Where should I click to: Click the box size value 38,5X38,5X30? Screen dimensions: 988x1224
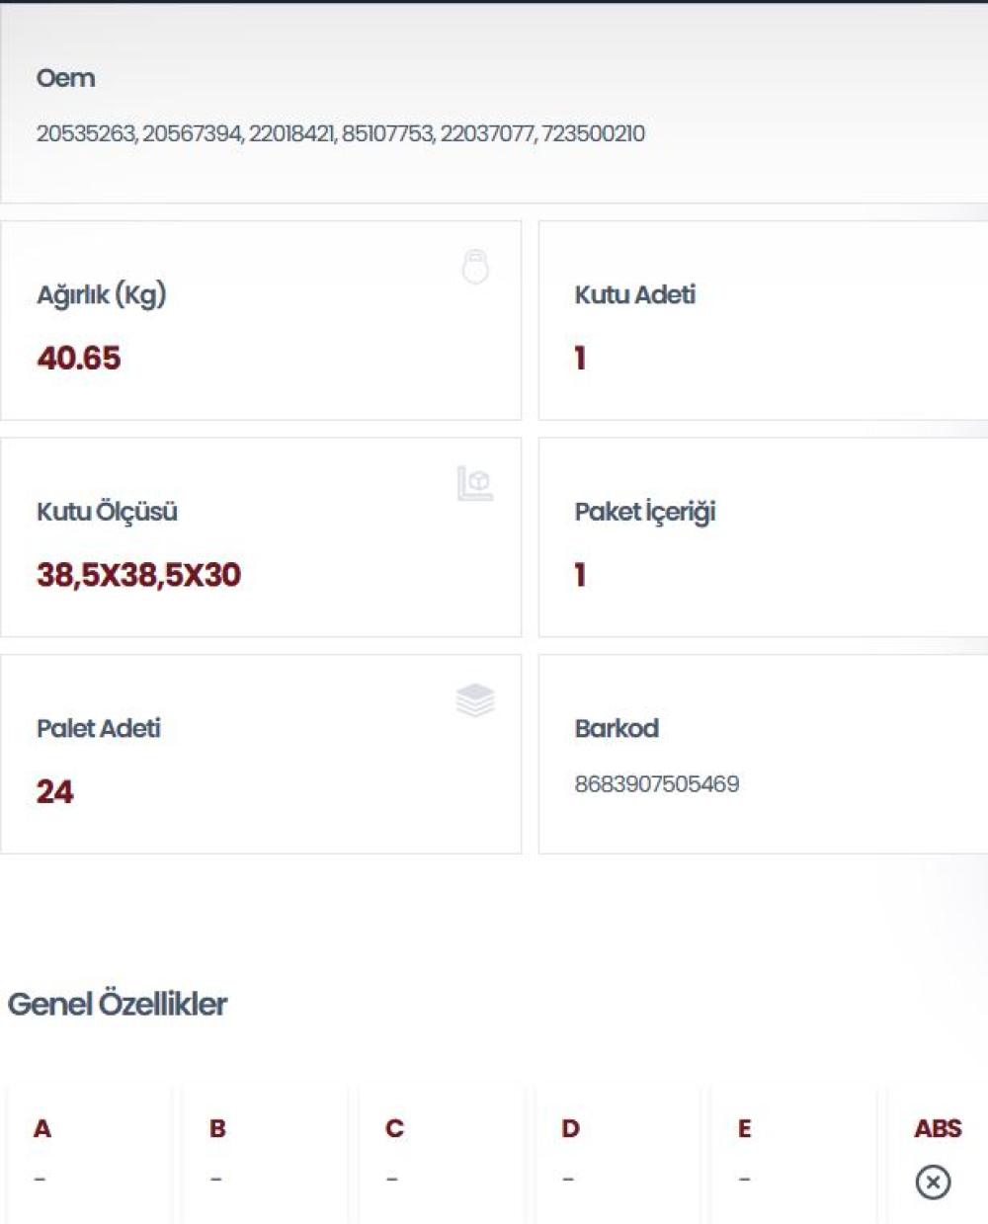tap(138, 575)
